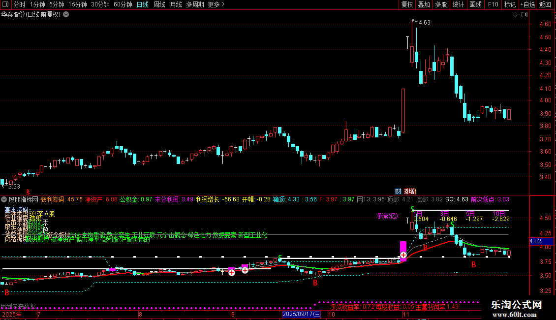Click the 4.63 high price label
Image resolution: width=556 pixels, height=320 pixels.
coord(425,22)
